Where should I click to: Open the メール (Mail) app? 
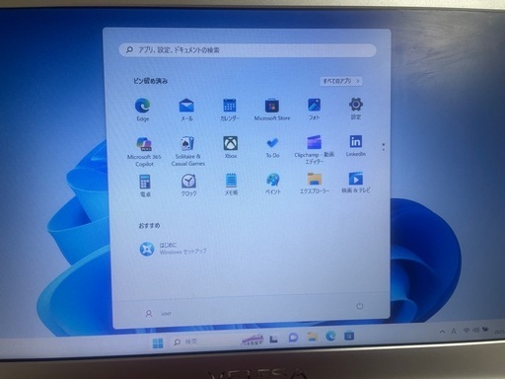point(186,110)
